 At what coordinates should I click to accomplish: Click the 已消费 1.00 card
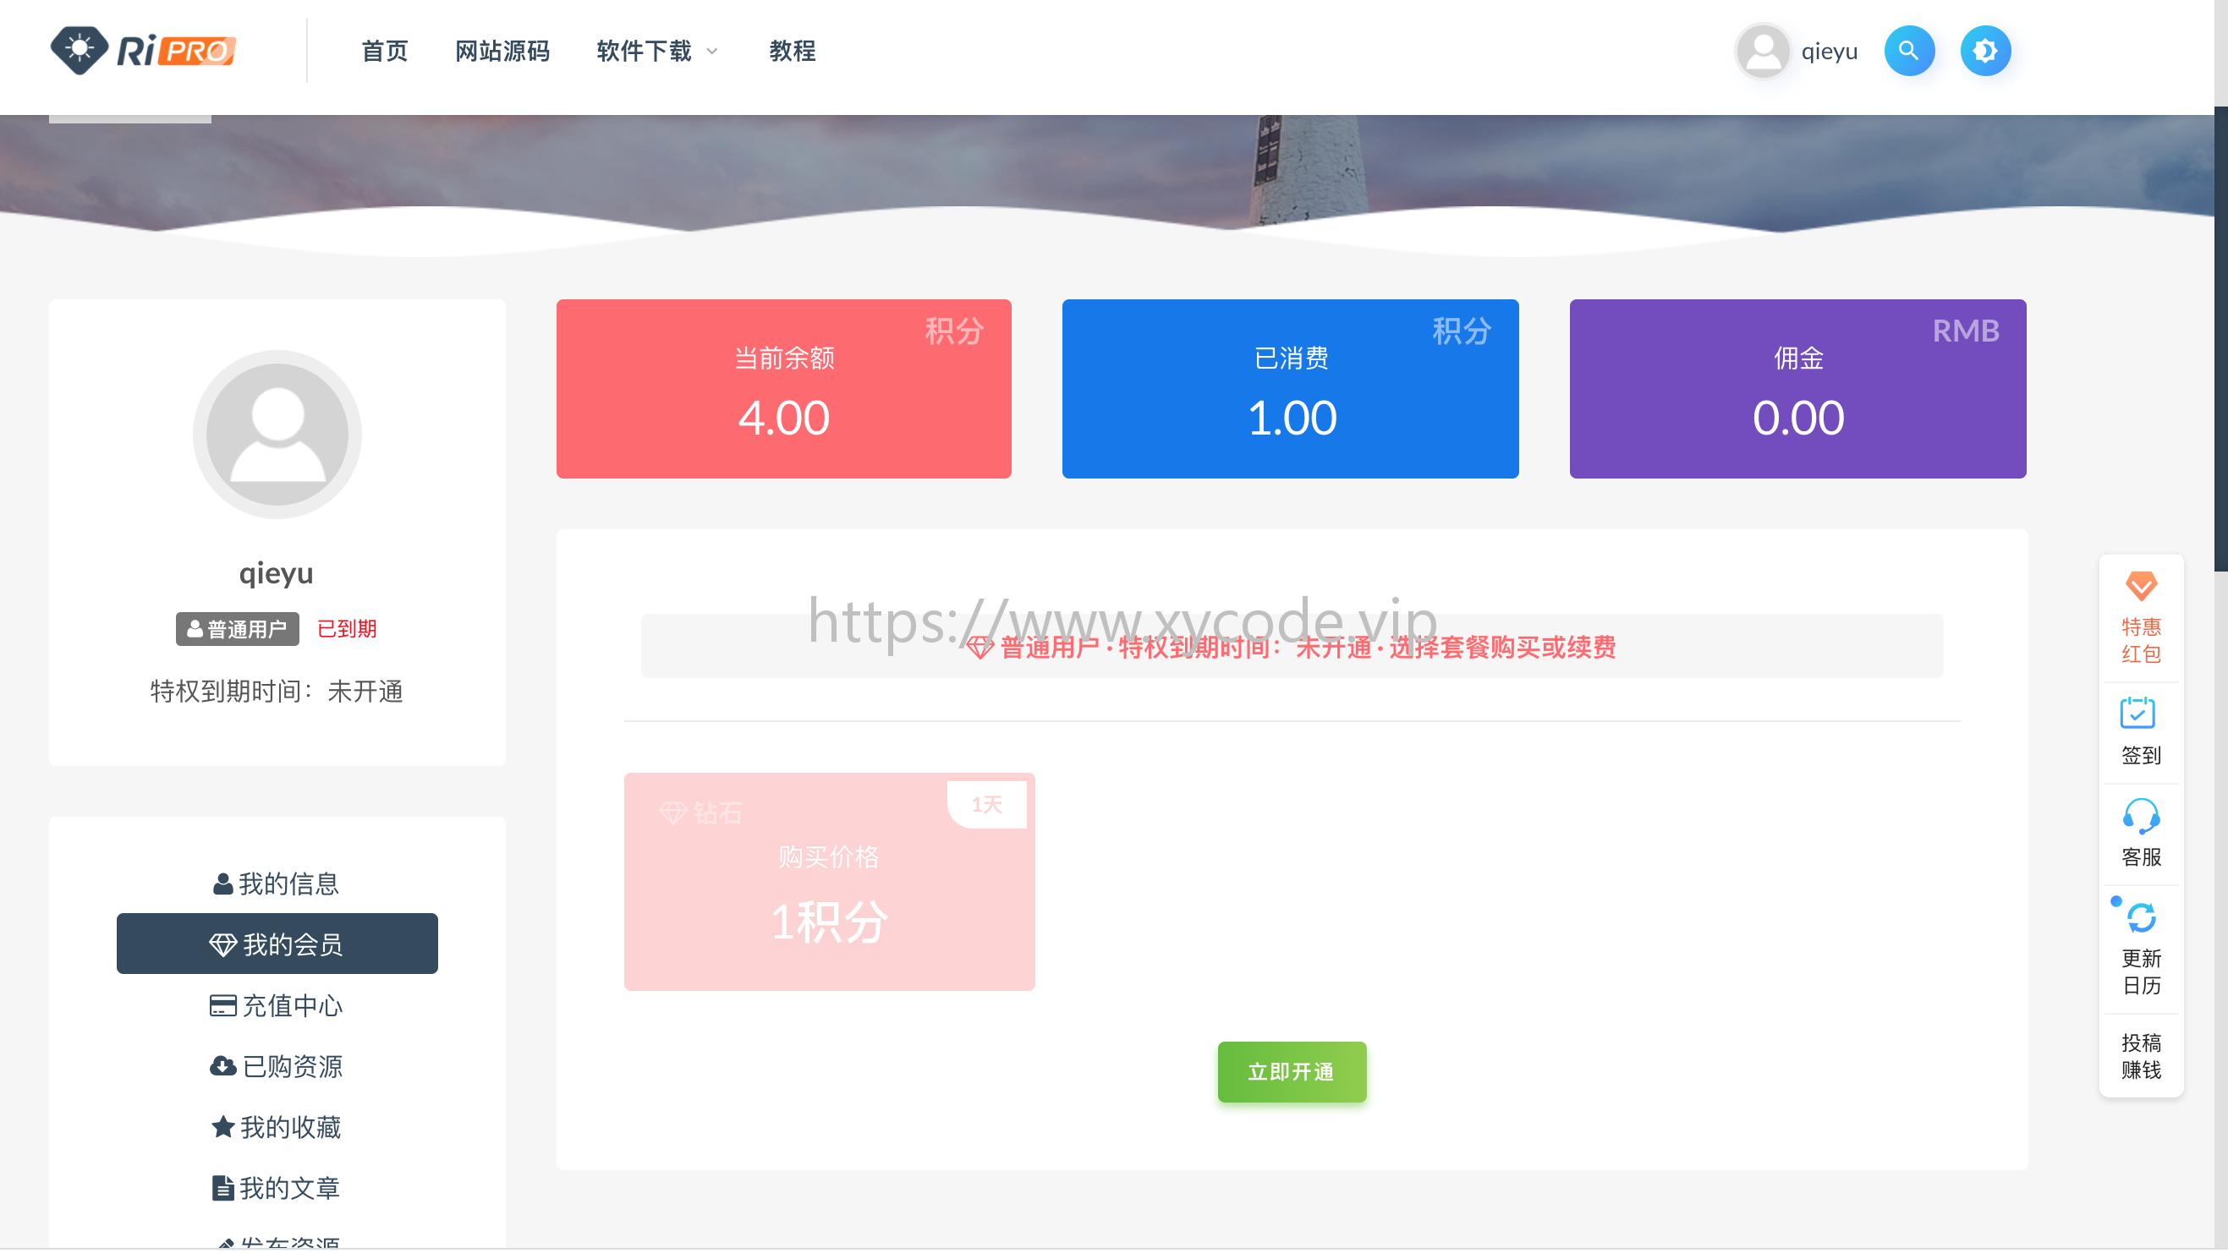(x=1291, y=389)
